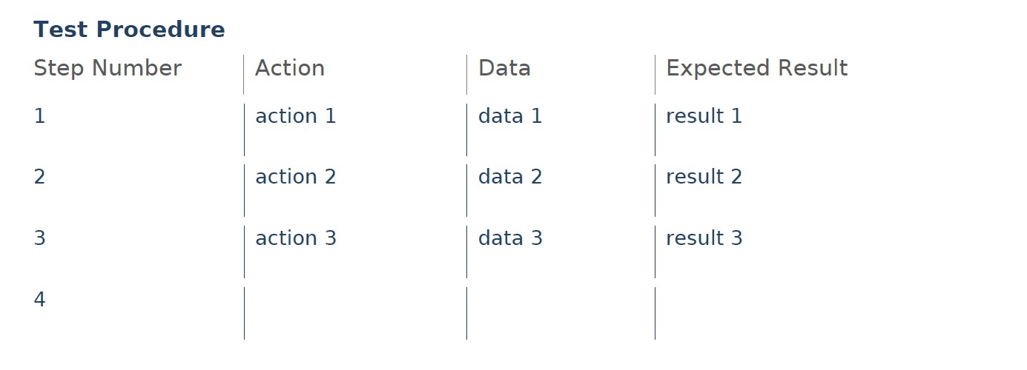Select the Data column header
The image size is (1027, 370).
504,68
